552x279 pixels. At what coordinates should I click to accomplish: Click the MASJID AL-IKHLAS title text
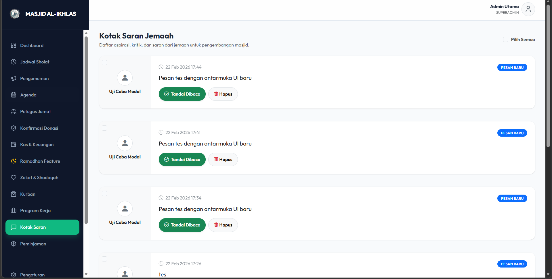tap(51, 14)
